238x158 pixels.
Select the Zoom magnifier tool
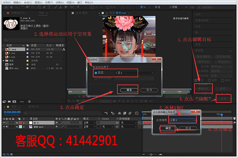pos(16,7)
